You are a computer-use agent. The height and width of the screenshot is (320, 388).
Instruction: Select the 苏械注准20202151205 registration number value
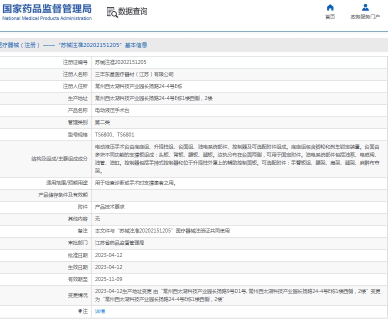[120, 62]
